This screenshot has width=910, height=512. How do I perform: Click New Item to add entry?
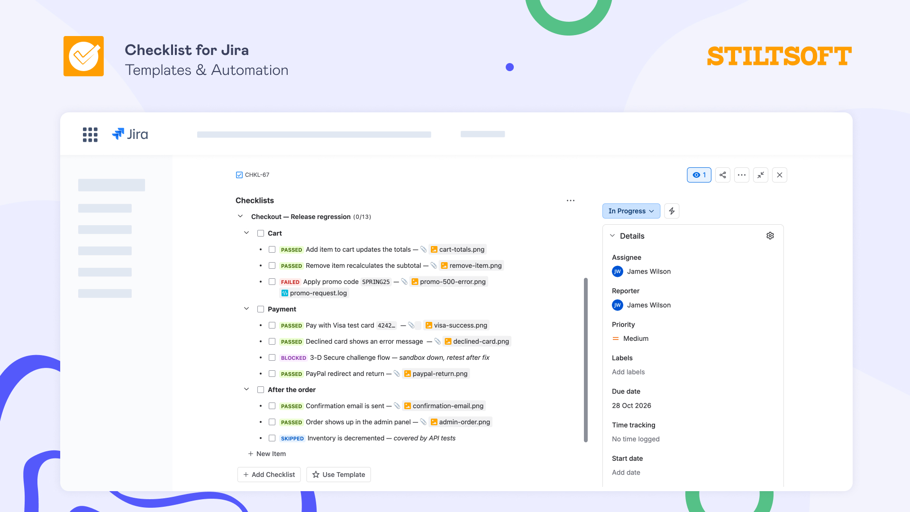coord(267,454)
